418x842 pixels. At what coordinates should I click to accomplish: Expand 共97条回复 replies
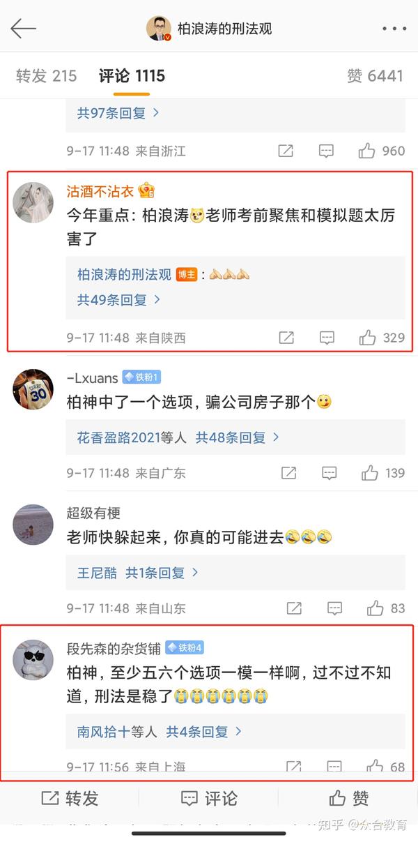click(x=118, y=112)
